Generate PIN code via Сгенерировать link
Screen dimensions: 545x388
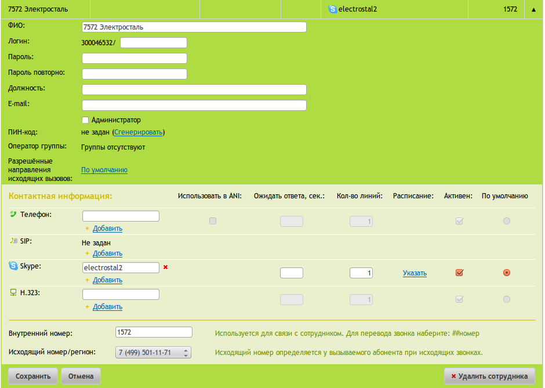click(x=138, y=132)
